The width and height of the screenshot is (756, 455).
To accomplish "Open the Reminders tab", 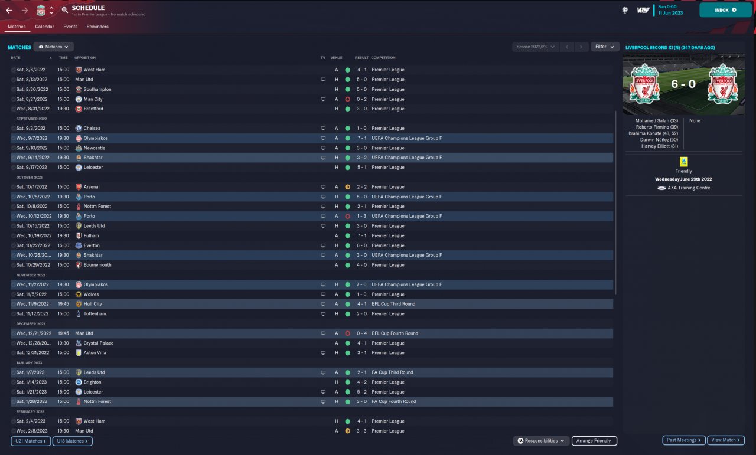I will pyautogui.click(x=97, y=27).
